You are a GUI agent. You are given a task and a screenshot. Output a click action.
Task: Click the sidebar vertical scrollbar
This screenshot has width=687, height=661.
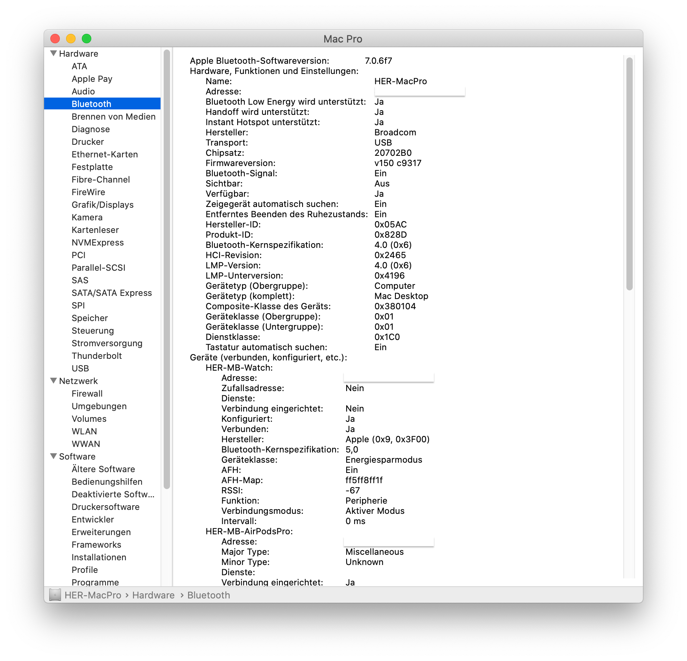pos(166,270)
